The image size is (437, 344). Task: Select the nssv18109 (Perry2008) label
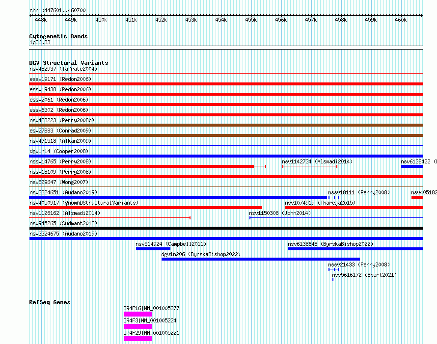click(x=60, y=172)
